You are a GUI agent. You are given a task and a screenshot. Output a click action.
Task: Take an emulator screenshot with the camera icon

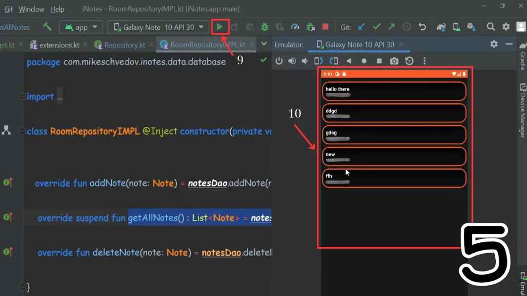click(x=394, y=61)
